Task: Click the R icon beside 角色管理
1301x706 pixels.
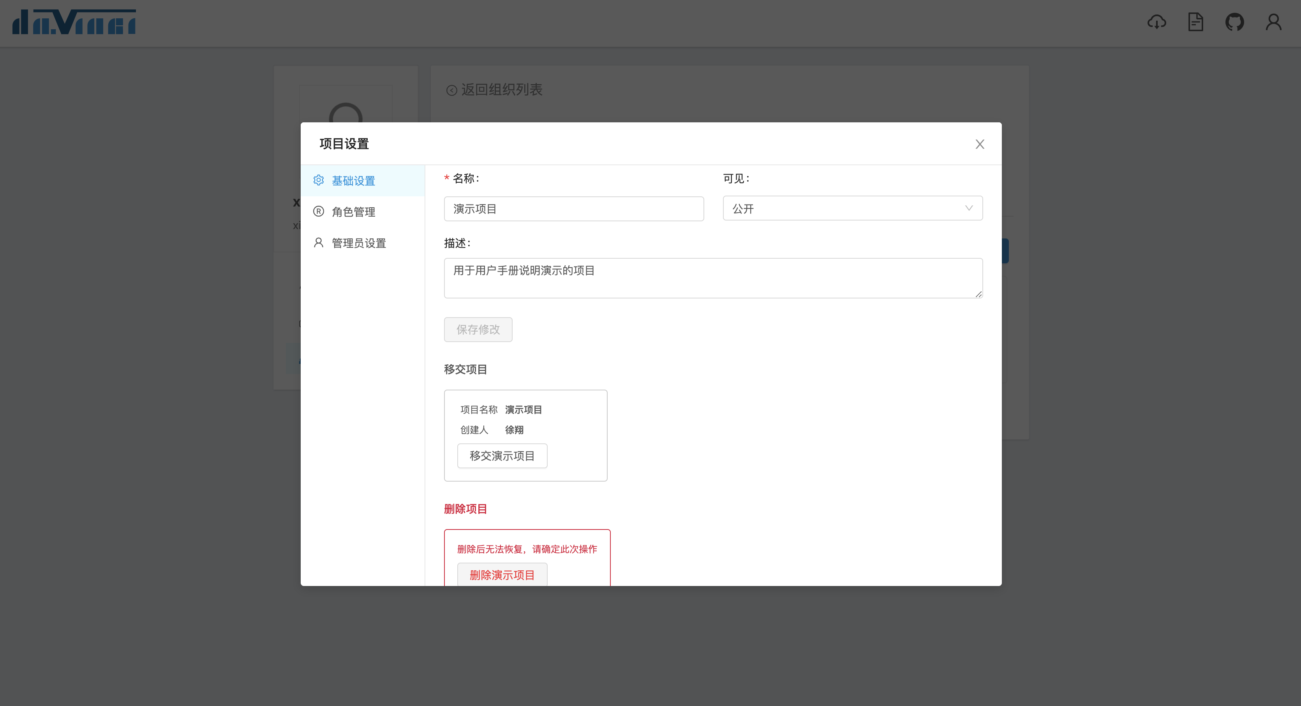Action: tap(319, 212)
